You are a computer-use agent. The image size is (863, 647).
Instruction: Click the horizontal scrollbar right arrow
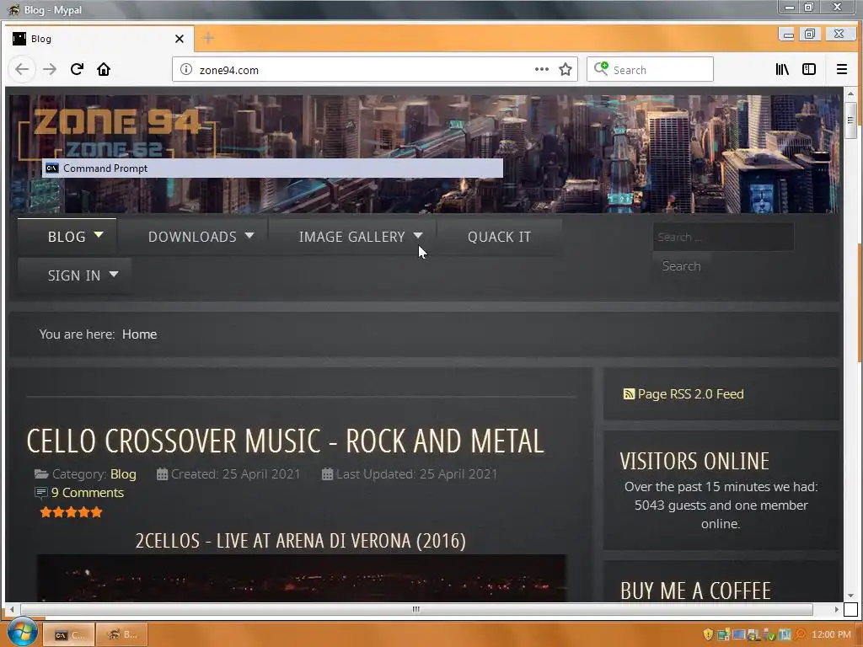pyautogui.click(x=836, y=609)
